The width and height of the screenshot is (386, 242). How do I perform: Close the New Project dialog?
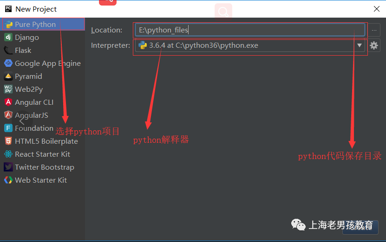(376, 9)
